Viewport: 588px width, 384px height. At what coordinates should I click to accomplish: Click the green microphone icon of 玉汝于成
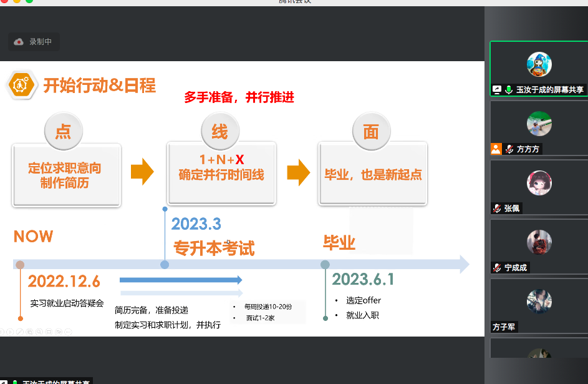(x=509, y=90)
